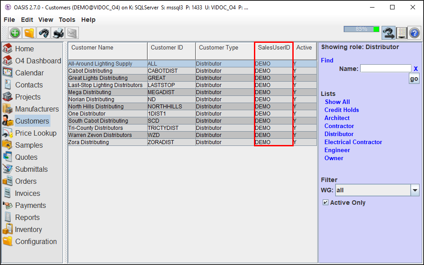Open the Help menu
This screenshot has height=265, width=424.
[88, 20]
